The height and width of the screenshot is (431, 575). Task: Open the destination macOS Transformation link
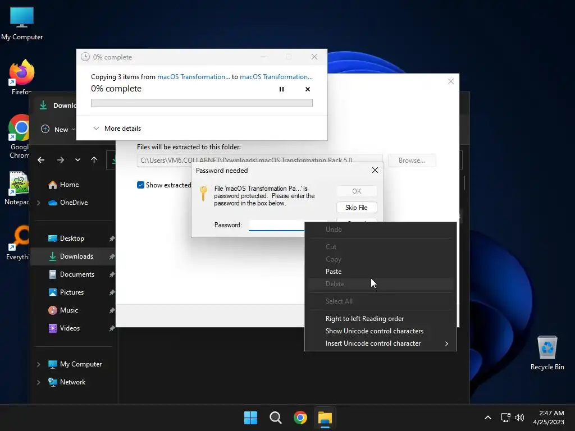coord(276,76)
